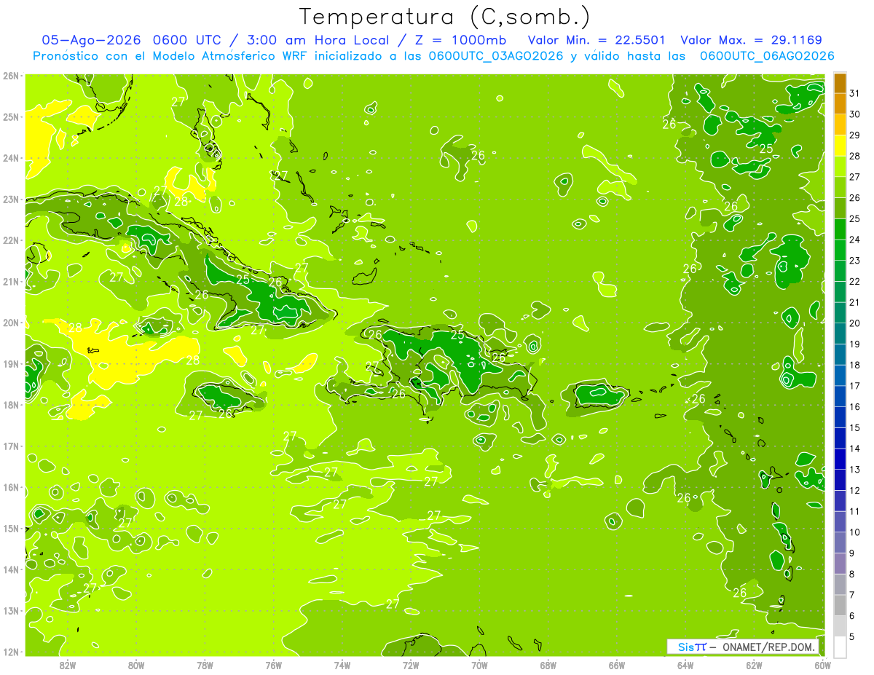
Task: Click the '80W' longitude axis label
Action: (136, 665)
